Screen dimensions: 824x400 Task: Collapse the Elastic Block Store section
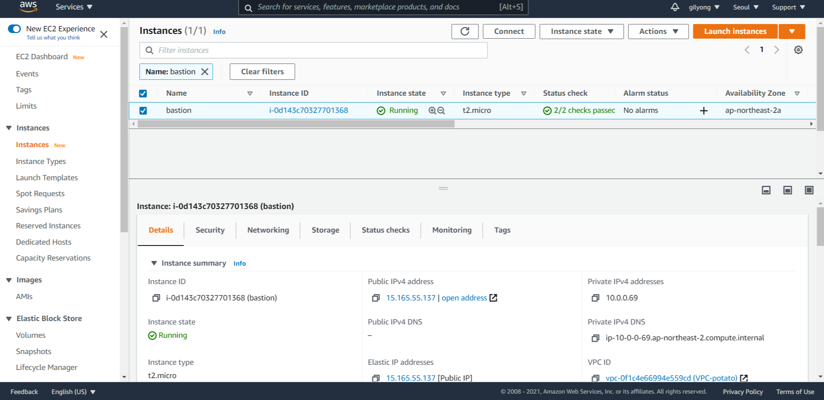pos(9,318)
